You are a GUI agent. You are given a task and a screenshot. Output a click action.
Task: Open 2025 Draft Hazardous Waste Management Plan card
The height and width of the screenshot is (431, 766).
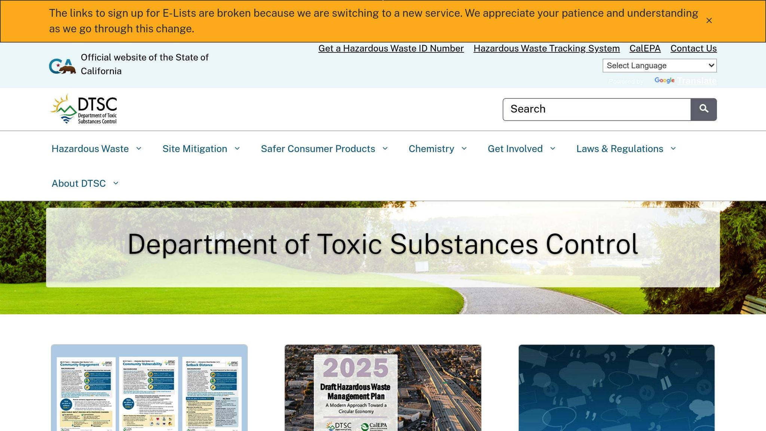383,388
